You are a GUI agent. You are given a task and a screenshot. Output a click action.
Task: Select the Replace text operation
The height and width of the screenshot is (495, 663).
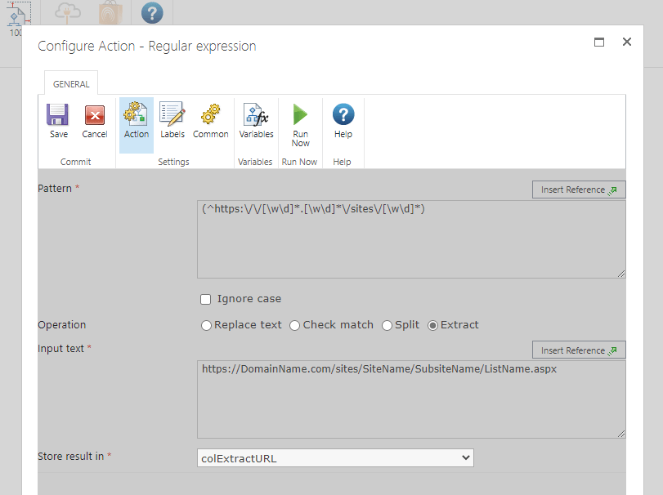[x=207, y=325]
